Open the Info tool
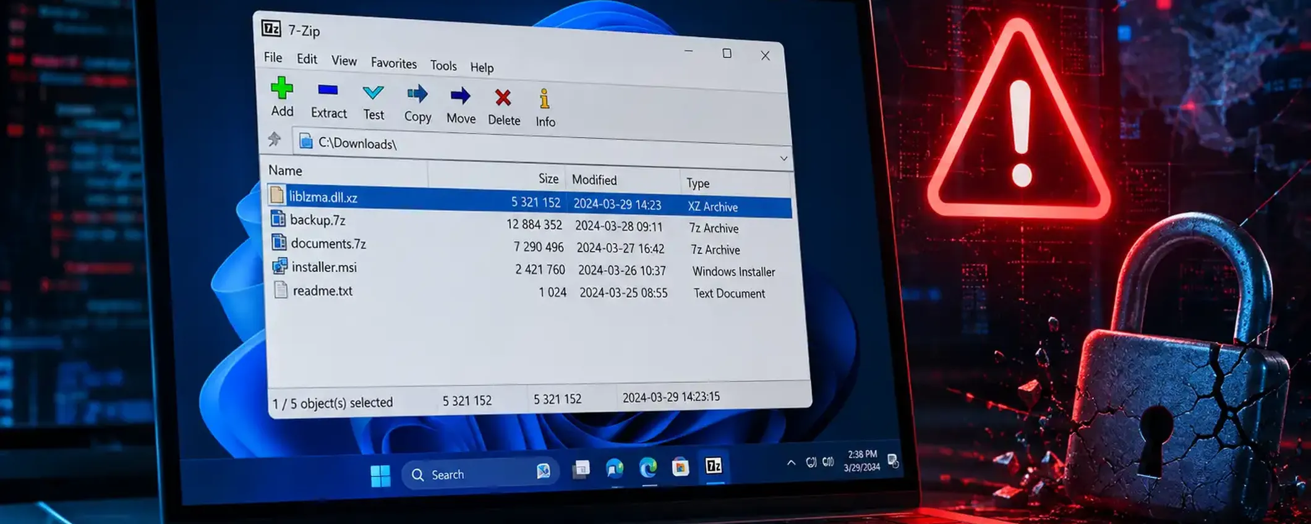Image resolution: width=1311 pixels, height=524 pixels. (544, 99)
